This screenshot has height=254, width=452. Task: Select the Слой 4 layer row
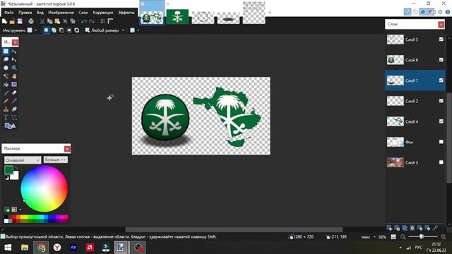[x=415, y=121]
